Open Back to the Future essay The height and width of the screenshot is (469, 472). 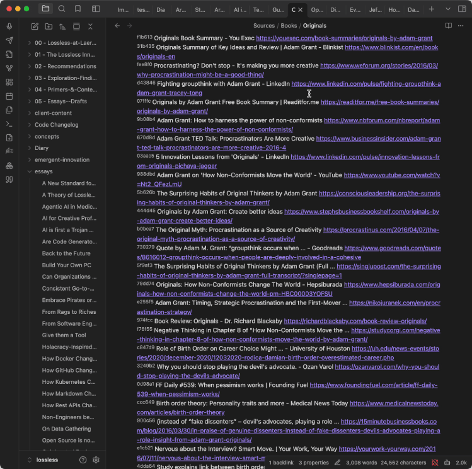(66, 253)
